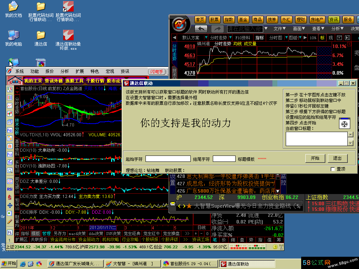Image resolution: width=359 pixels, height=269 pixels.
Task: Expand the 分析 dropdown menu in 大智慧
Action: pos(338,29)
